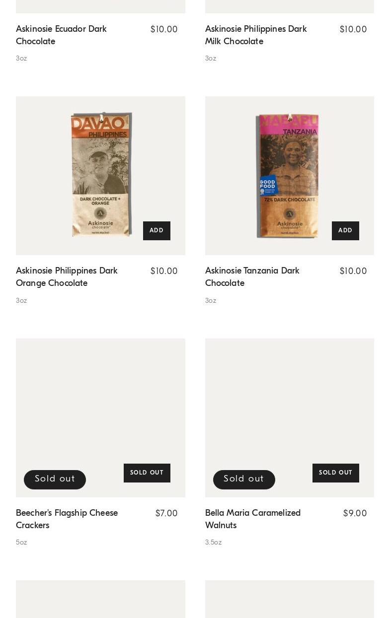The height and width of the screenshot is (618, 390).
Task: Add Askinosie Philippines Dark Orange Chocolate to cart
Action: coord(156,231)
